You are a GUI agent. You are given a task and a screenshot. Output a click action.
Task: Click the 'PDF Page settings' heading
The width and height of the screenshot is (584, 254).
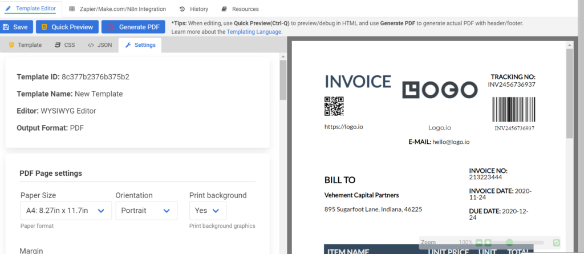[51, 173]
